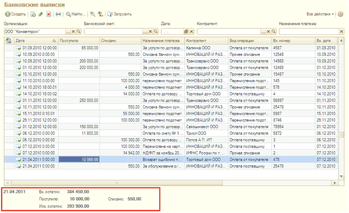Click magnifier icon in Организация field
The image size is (349, 213).
[x=79, y=32]
